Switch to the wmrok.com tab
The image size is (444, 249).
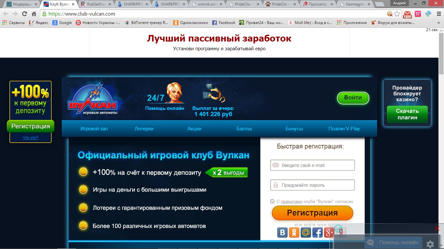pos(207,4)
